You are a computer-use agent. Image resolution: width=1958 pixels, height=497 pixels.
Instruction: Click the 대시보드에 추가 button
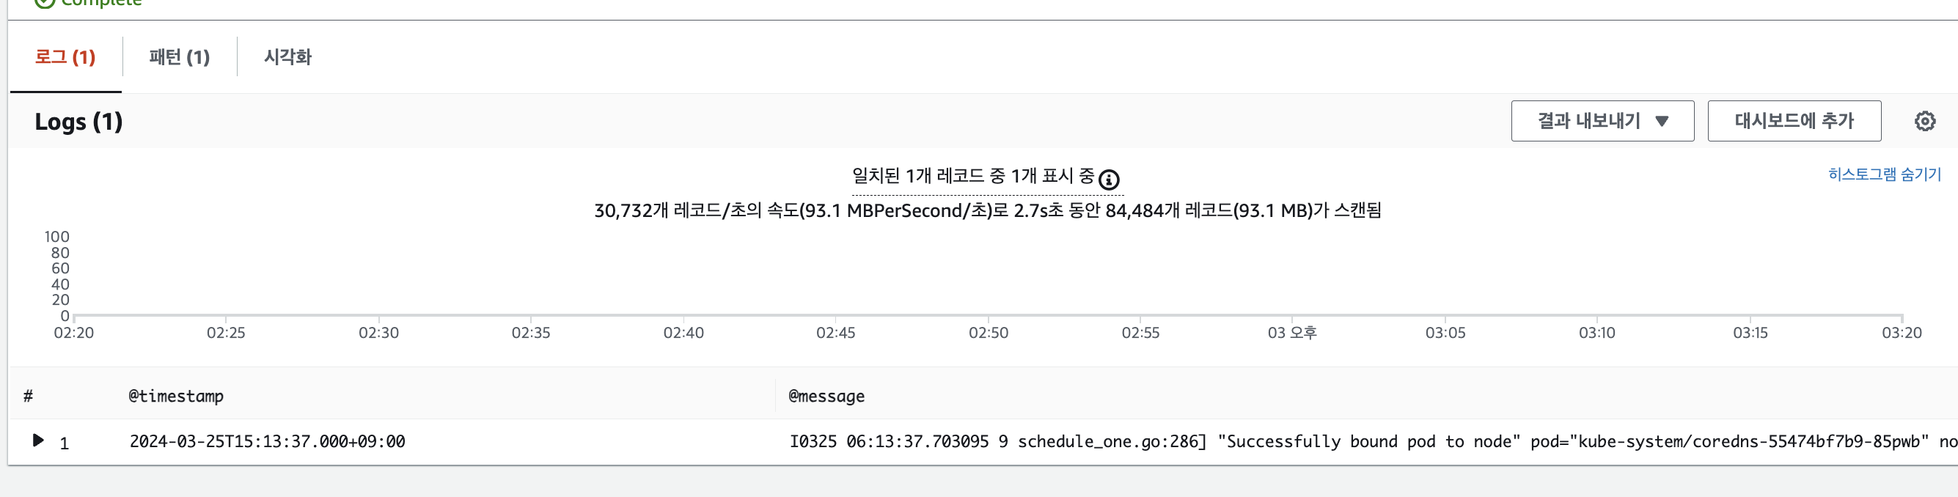(x=1794, y=121)
